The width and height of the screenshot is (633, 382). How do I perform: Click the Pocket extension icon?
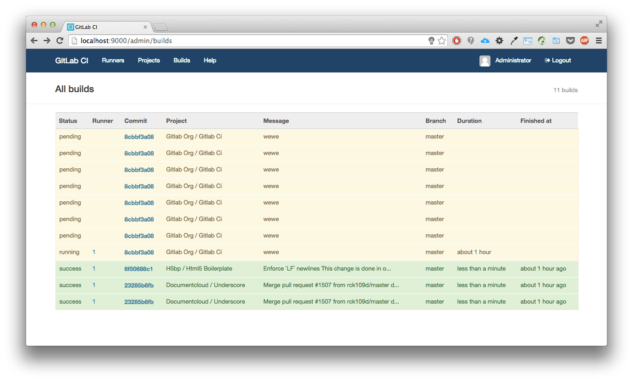pyautogui.click(x=570, y=41)
